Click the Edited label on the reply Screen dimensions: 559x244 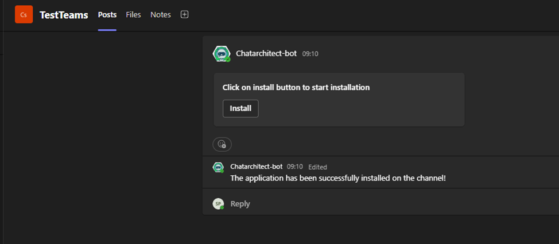coord(317,167)
